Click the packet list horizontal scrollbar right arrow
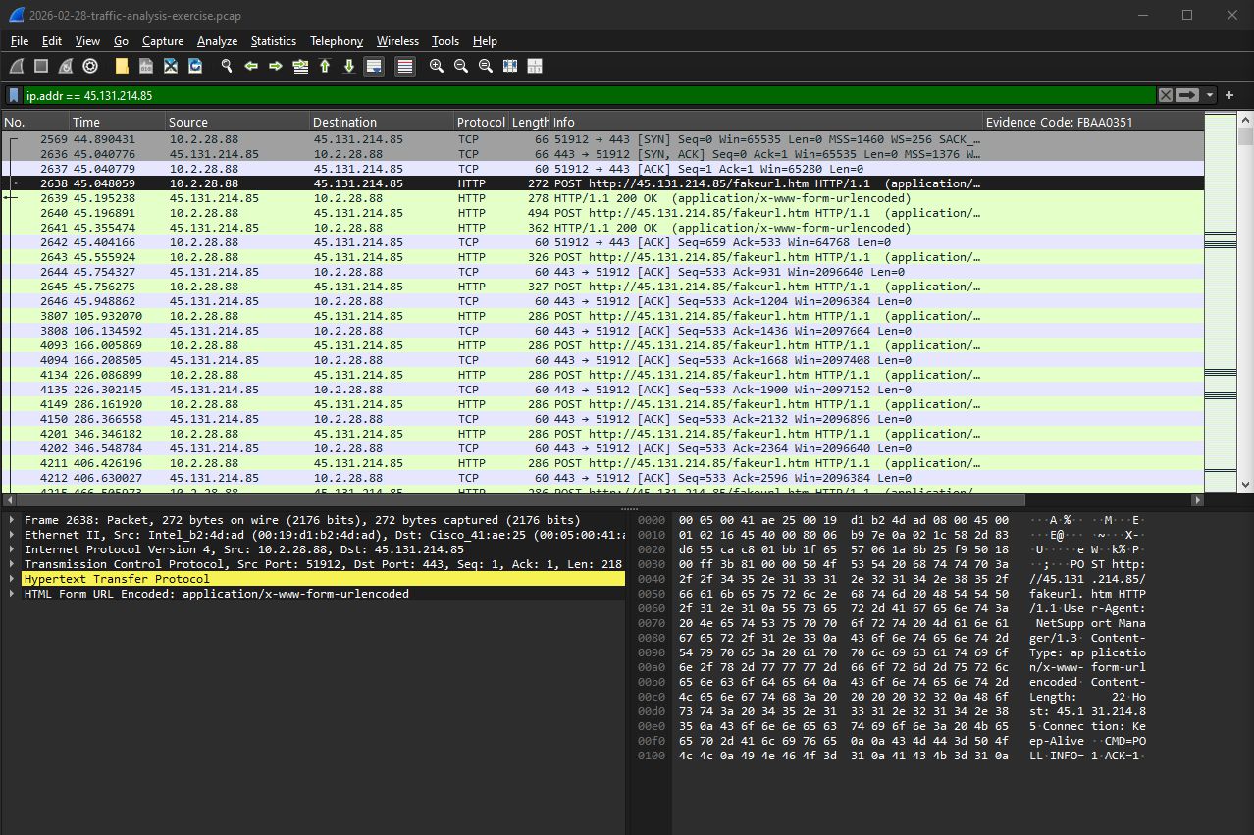The image size is (1254, 835). [x=1197, y=499]
